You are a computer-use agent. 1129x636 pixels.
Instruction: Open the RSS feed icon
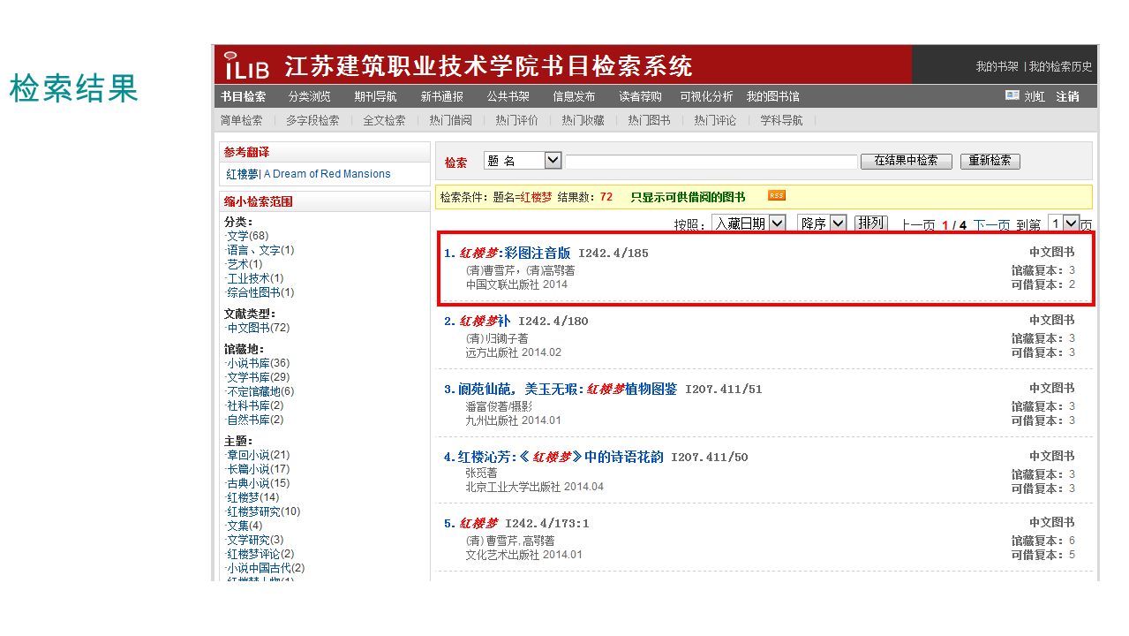777,195
